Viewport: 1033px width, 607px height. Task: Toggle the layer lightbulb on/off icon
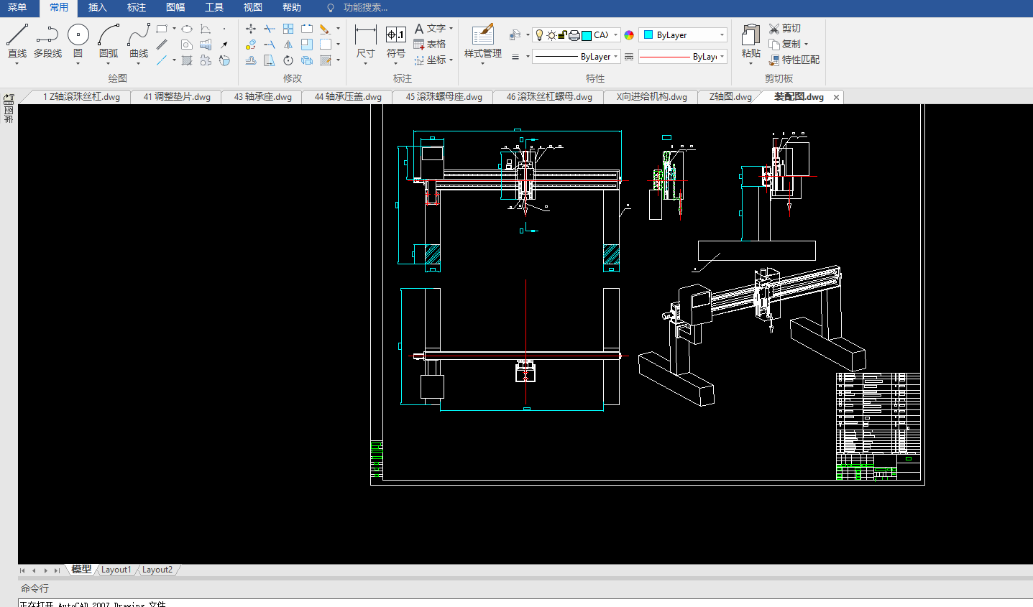(x=540, y=35)
